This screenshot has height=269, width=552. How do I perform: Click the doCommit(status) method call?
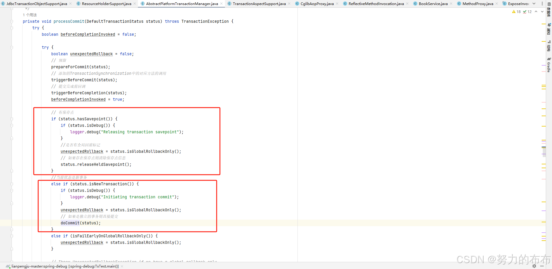(81, 223)
